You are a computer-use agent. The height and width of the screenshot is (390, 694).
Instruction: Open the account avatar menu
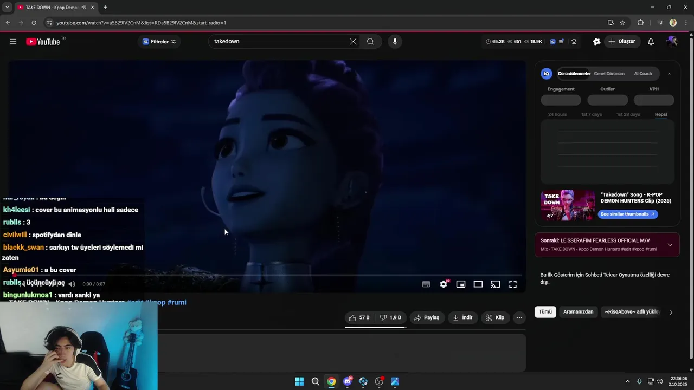coord(672,42)
